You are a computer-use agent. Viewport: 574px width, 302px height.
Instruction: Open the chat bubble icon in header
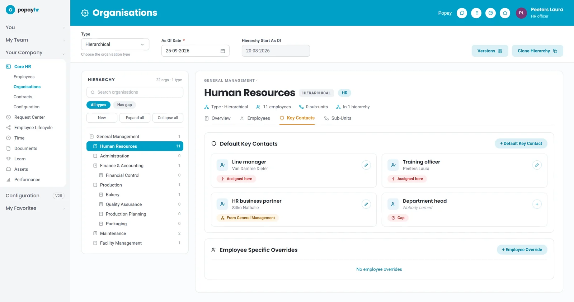pyautogui.click(x=462, y=13)
